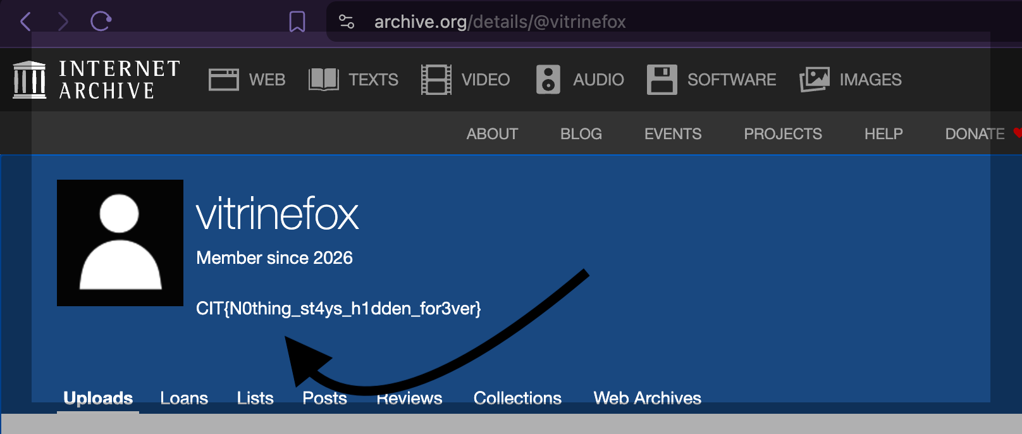Click the Software floppy-disk icon
The width and height of the screenshot is (1022, 434).
[662, 80]
